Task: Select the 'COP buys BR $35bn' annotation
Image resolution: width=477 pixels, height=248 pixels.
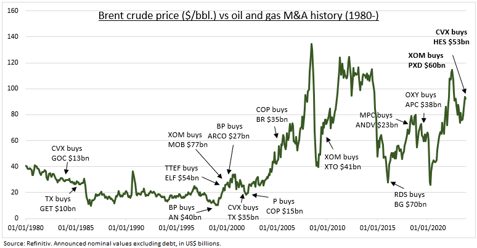Action: (x=272, y=114)
